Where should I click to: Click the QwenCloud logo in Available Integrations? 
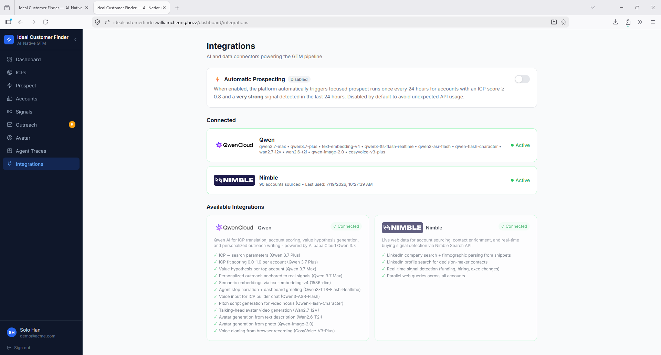tap(234, 228)
